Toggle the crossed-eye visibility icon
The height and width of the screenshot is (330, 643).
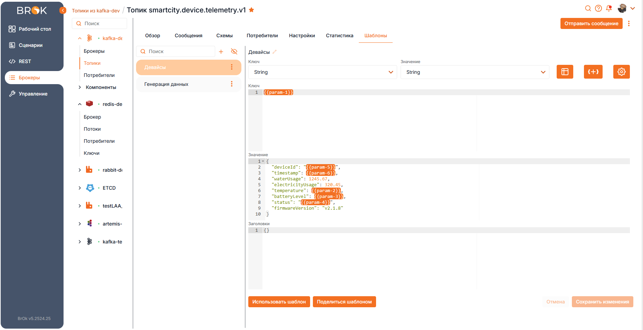coord(234,52)
